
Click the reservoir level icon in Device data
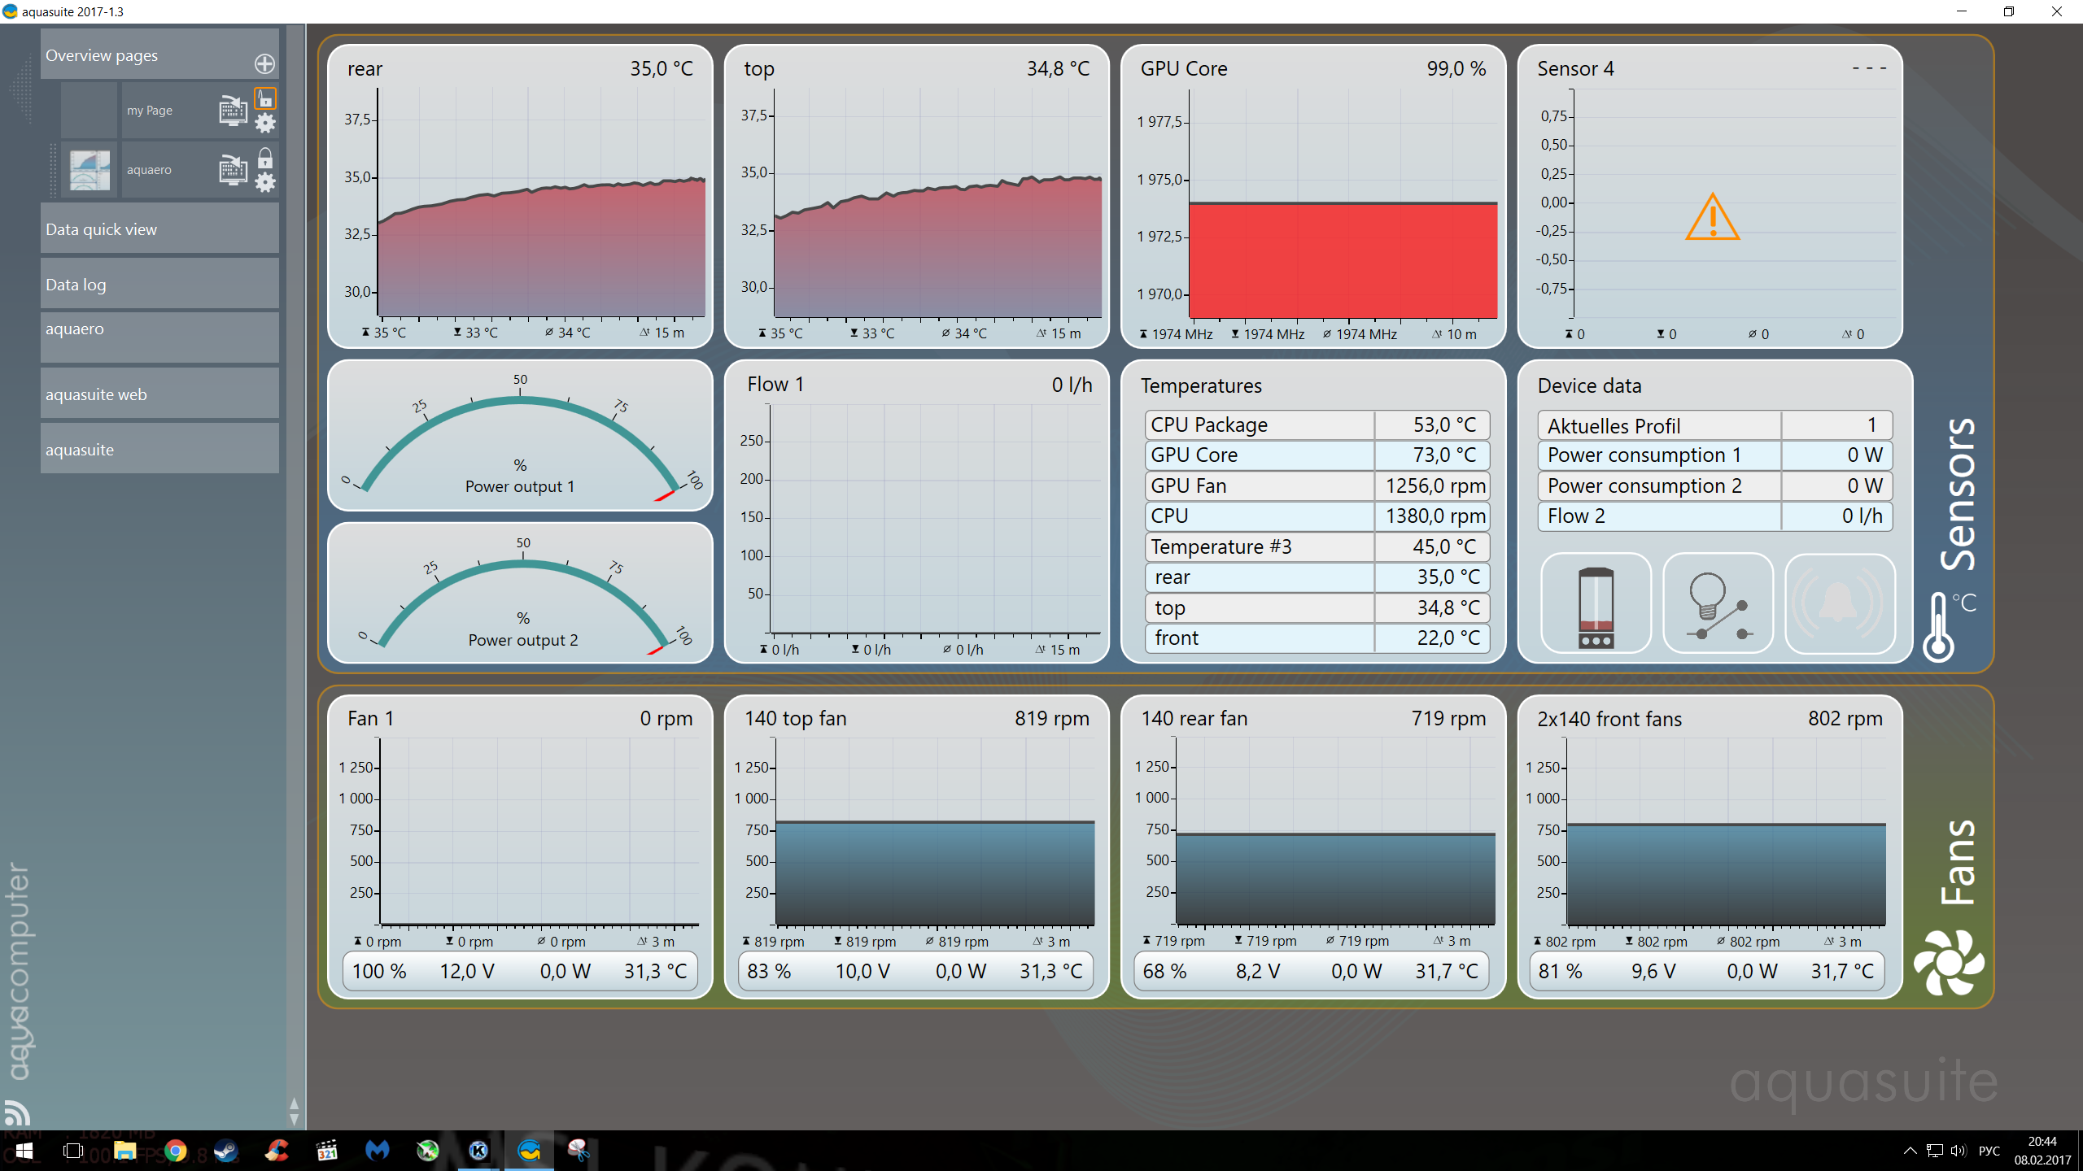tap(1596, 604)
